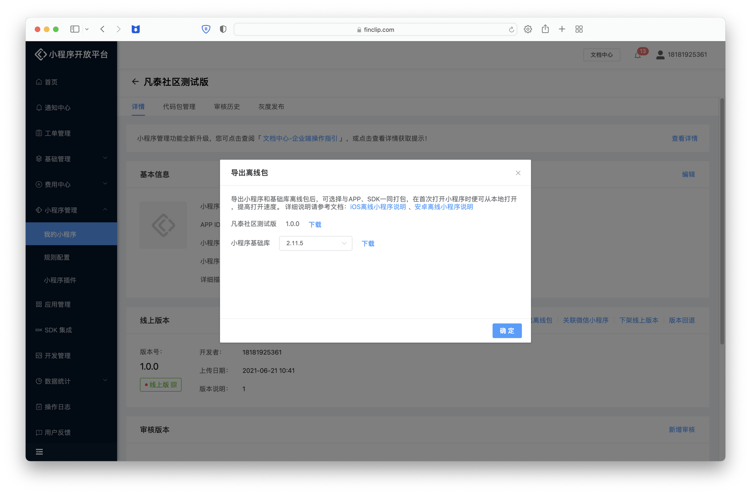Show the Safari tab overview
Viewport: 751px width, 495px height.
579,29
